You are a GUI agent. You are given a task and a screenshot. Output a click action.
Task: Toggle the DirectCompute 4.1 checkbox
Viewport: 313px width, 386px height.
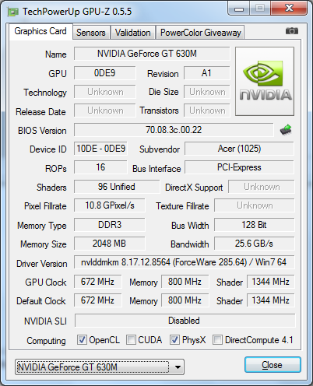pos(217,340)
